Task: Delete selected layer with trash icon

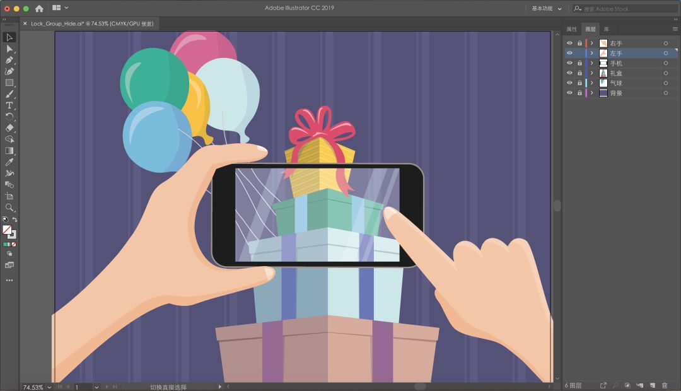Action: tap(665, 385)
